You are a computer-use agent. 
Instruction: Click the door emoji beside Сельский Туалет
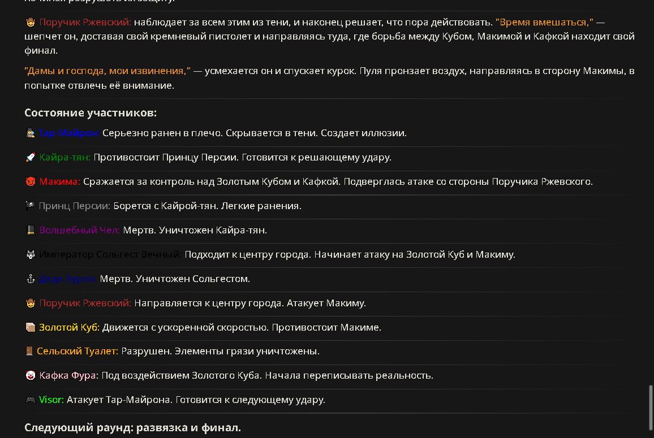(x=29, y=352)
